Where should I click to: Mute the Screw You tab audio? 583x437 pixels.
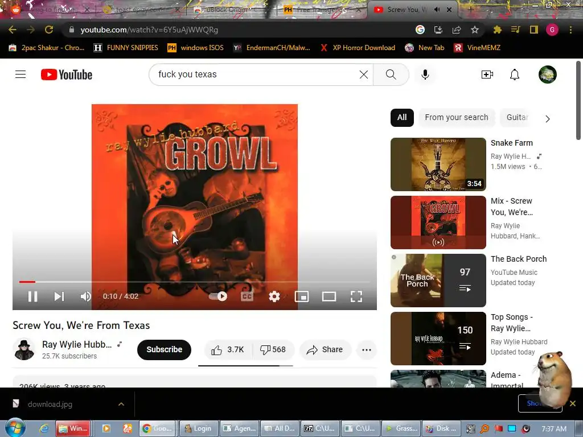437,10
